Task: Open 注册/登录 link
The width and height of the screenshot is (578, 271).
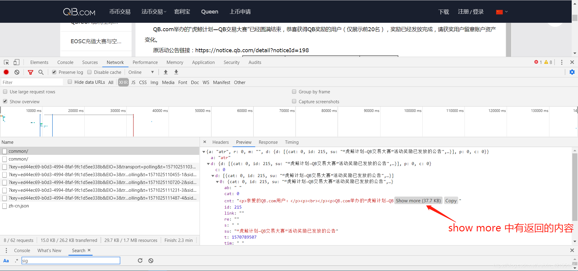Action: coord(471,12)
